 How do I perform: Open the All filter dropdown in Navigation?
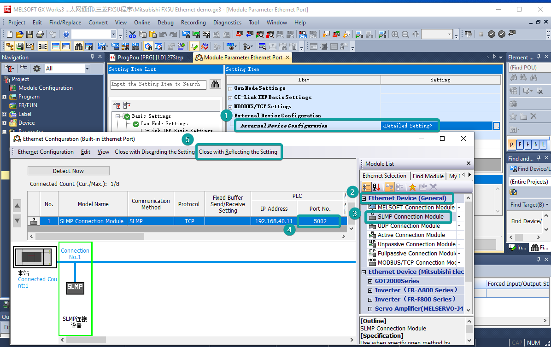[x=87, y=69]
